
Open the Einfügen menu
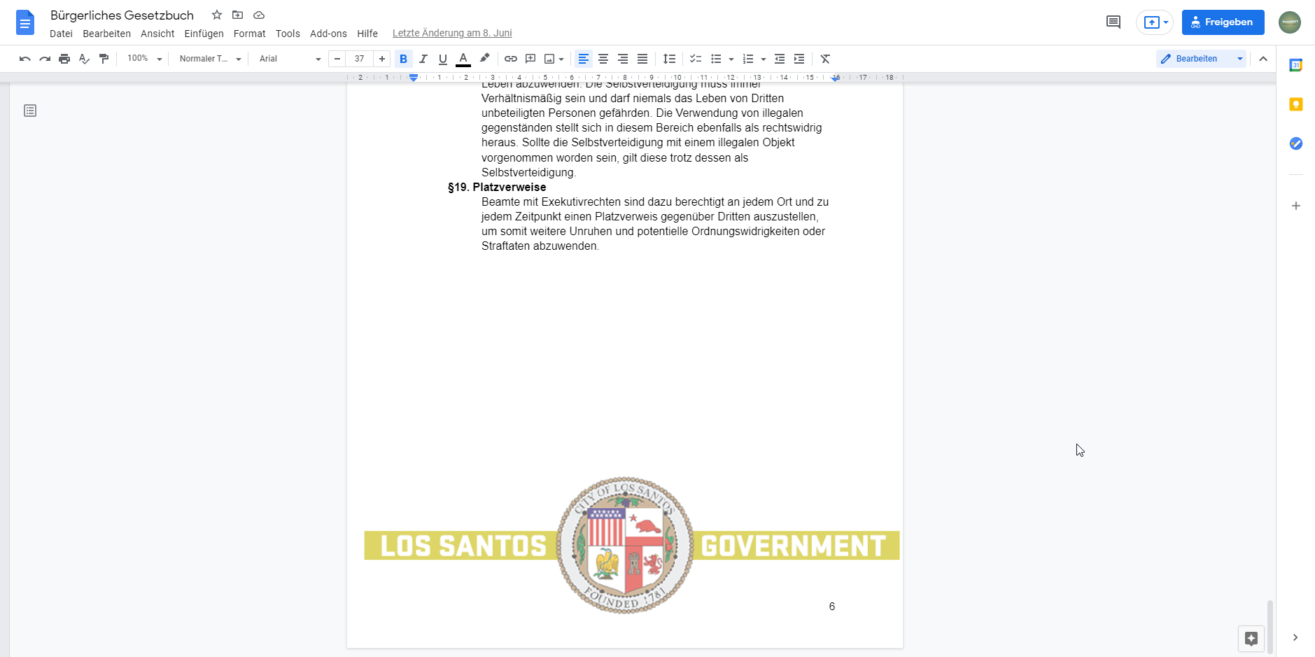(204, 34)
